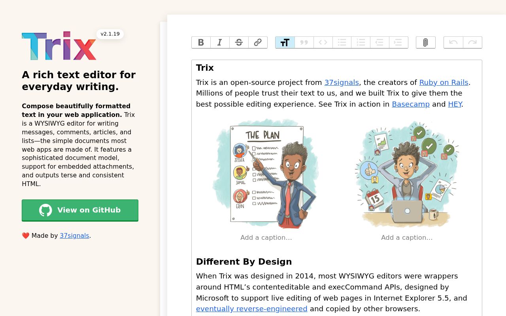Toggle the active Heading format button
Viewport: 506px width, 316px height.
(x=285, y=42)
